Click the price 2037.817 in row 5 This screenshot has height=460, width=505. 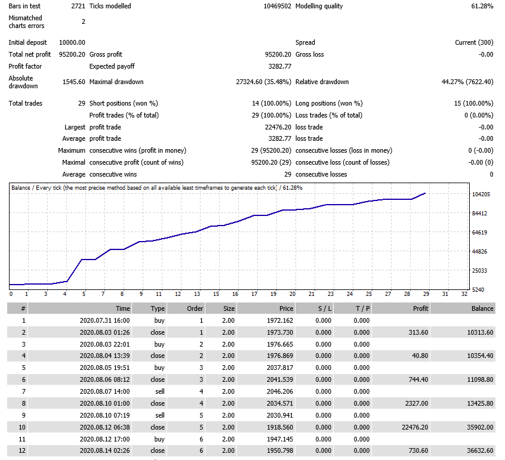pos(280,368)
